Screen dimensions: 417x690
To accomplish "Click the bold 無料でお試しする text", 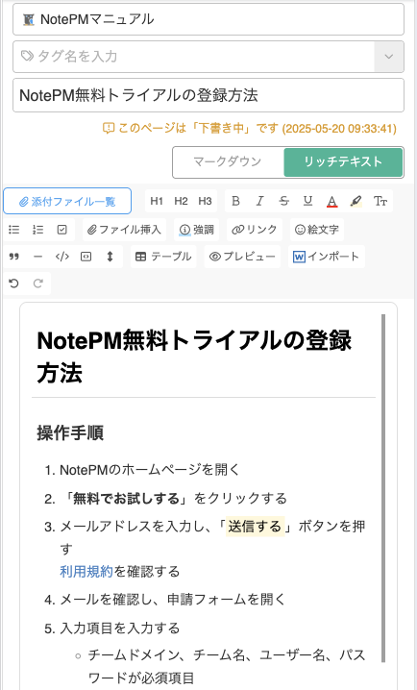I will click(x=126, y=498).
